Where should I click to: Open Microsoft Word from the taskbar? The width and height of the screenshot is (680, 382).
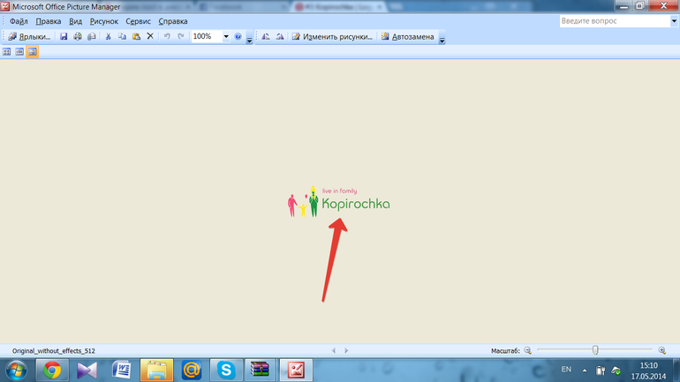(122, 371)
